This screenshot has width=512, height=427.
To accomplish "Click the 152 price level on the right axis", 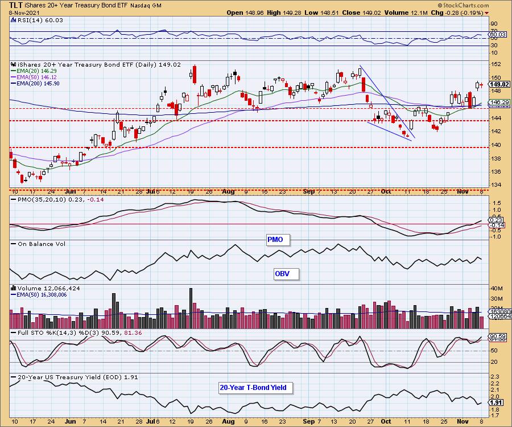I will point(495,64).
